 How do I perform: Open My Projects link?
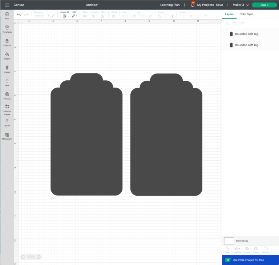point(205,5)
